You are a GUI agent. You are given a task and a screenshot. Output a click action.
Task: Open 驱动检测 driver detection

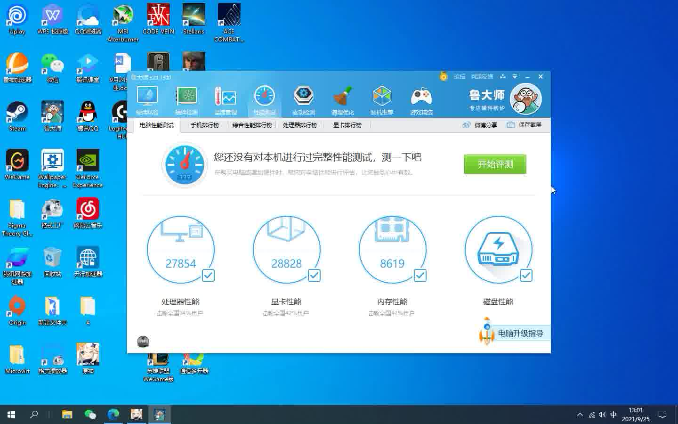[304, 100]
